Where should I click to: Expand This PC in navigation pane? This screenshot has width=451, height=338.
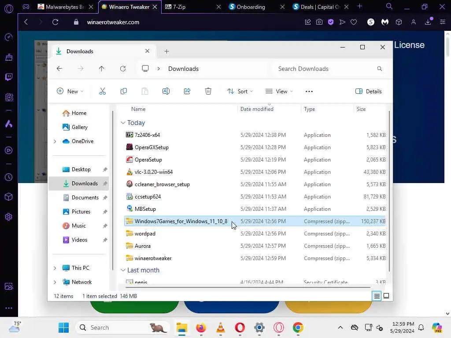(x=55, y=268)
